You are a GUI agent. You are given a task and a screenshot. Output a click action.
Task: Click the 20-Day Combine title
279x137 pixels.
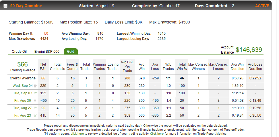coord(26,6)
